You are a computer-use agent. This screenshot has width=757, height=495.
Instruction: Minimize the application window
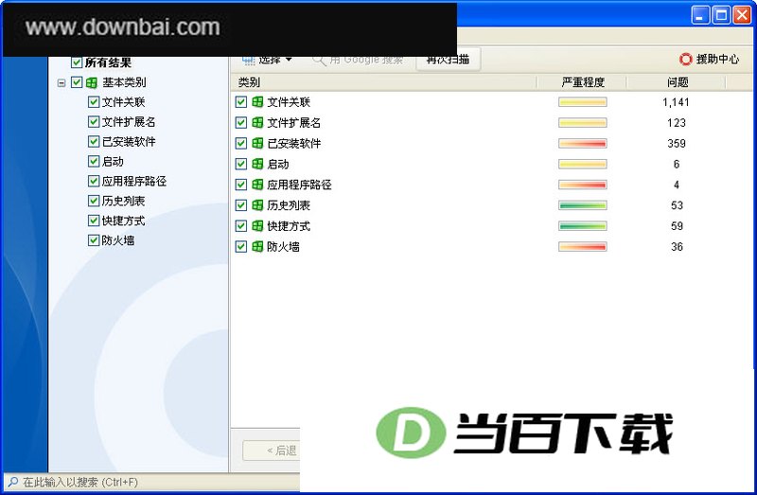[700, 15]
